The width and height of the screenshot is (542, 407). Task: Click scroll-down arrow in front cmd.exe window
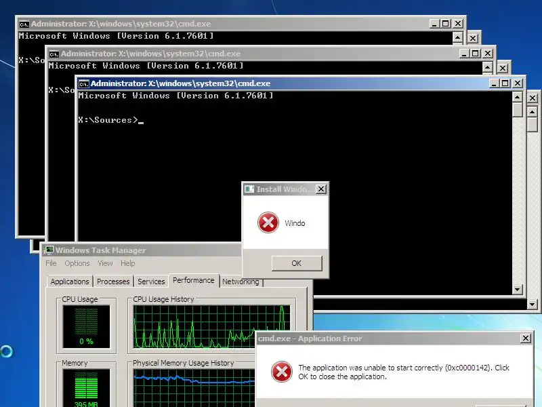[x=517, y=289]
